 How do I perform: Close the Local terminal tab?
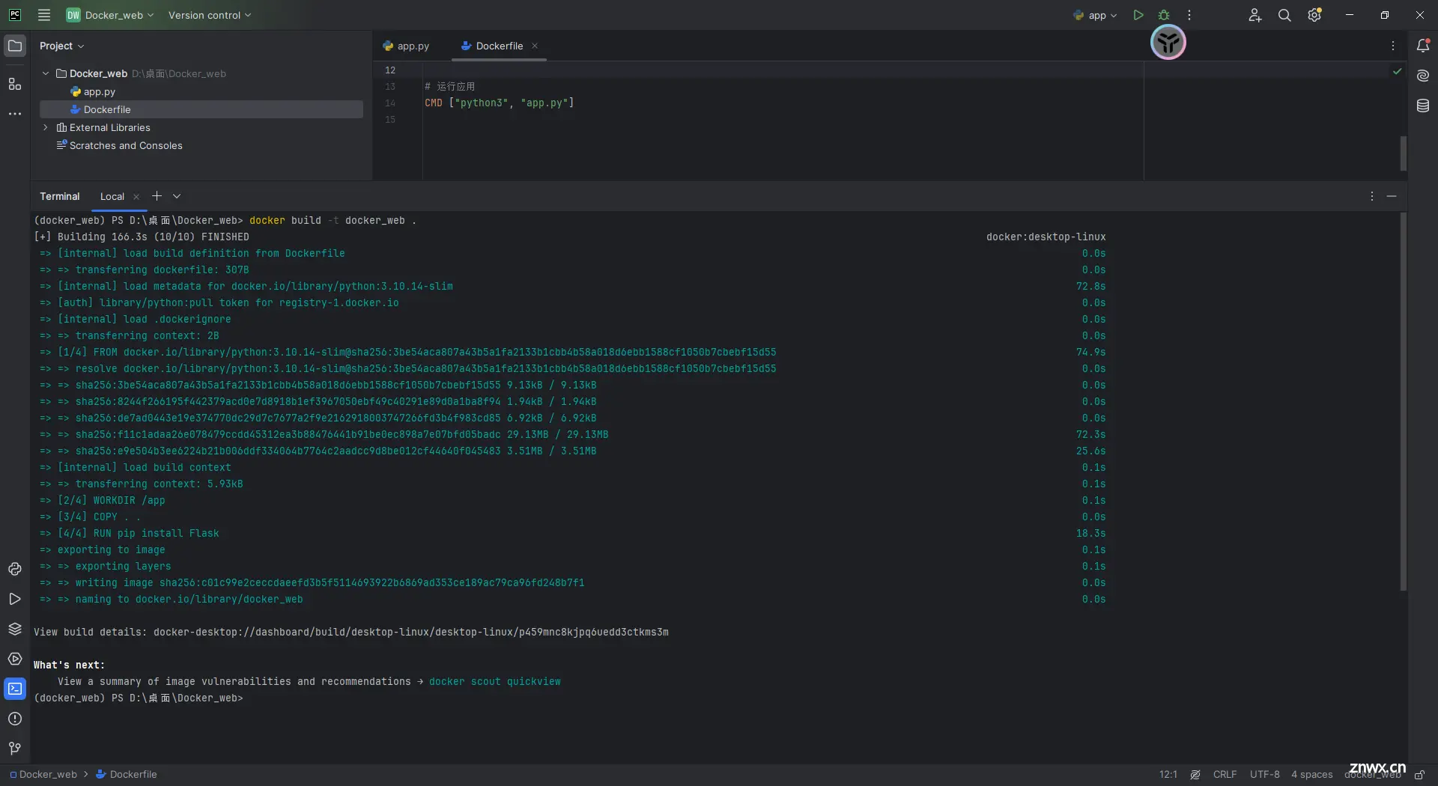point(136,197)
